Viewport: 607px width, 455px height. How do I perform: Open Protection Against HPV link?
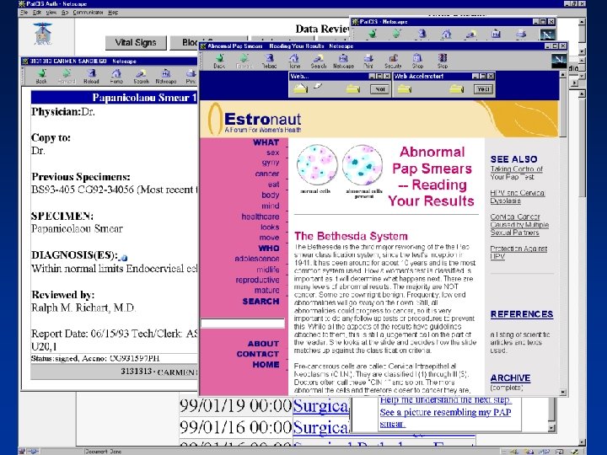click(518, 252)
